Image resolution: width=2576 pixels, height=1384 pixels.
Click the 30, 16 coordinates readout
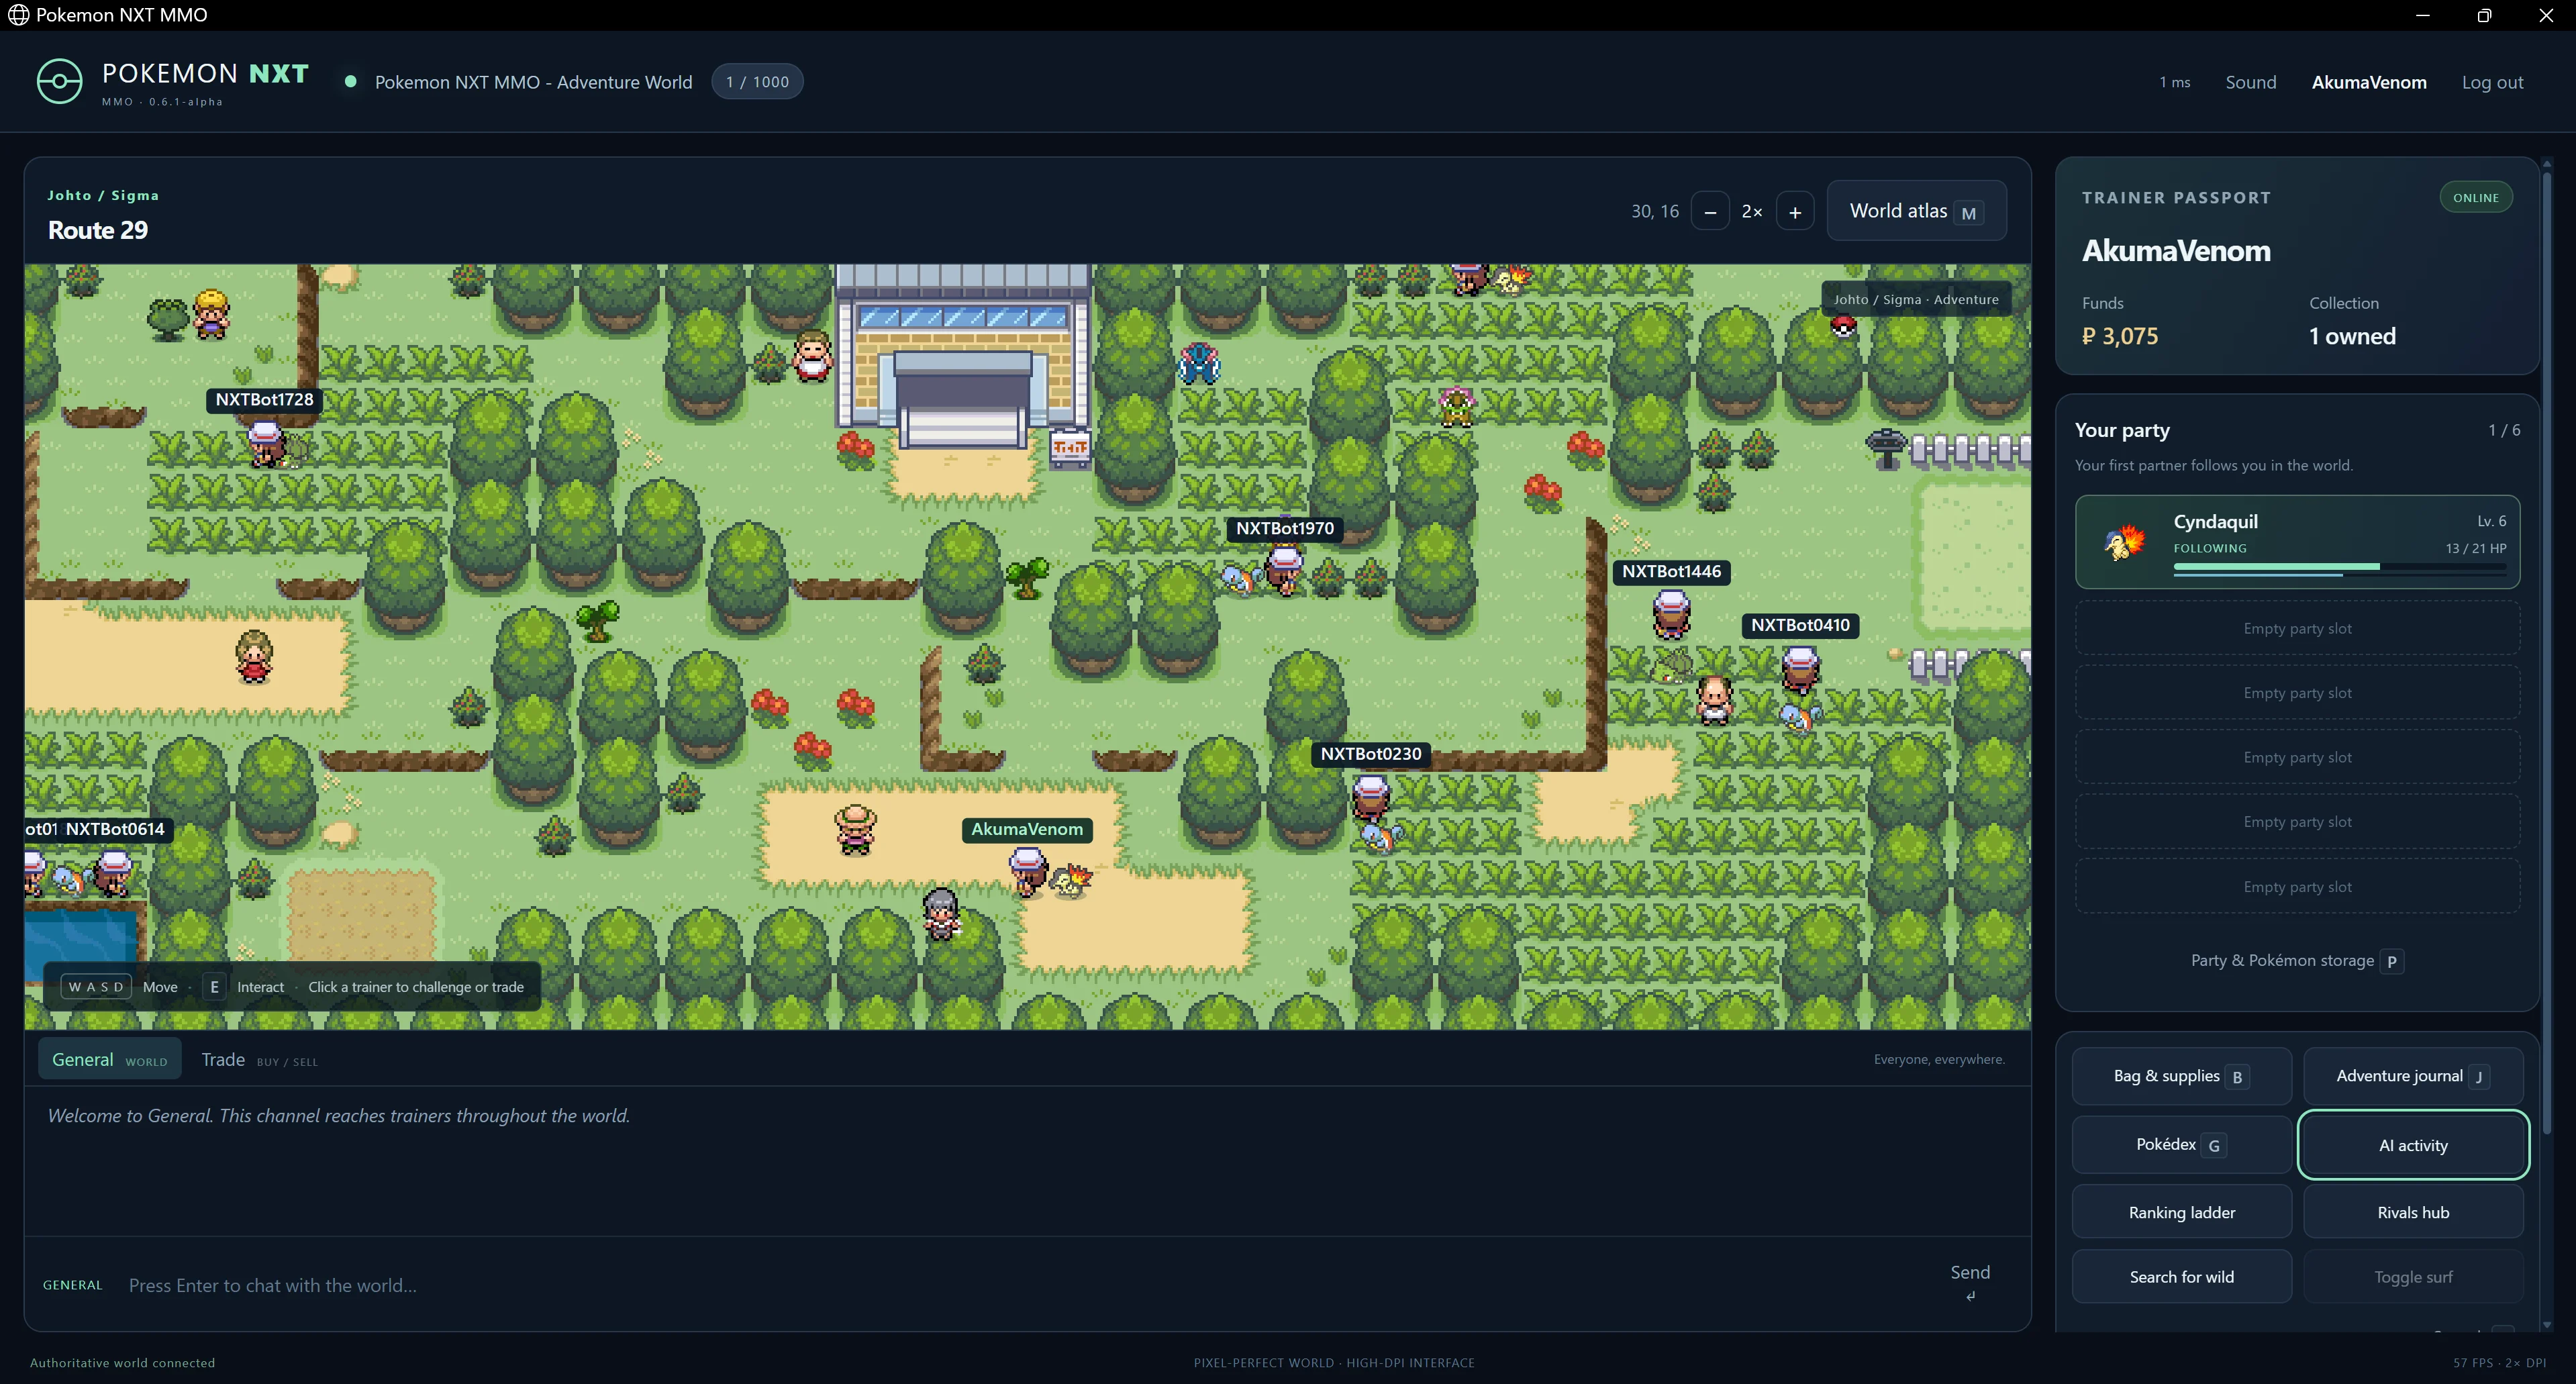[1654, 212]
